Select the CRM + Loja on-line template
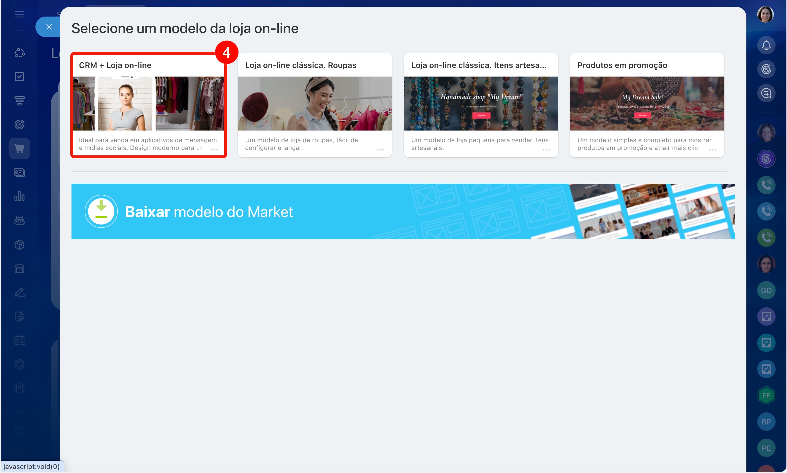Screen dimensions: 787x473 148,104
